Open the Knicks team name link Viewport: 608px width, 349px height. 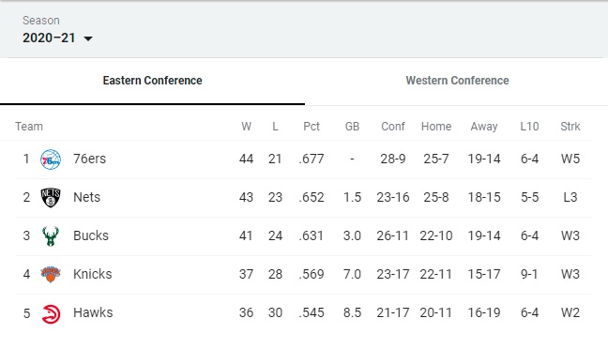pos(93,274)
